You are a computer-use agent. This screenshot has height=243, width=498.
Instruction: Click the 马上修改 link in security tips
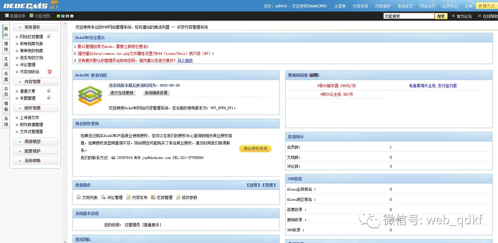pos(185,60)
